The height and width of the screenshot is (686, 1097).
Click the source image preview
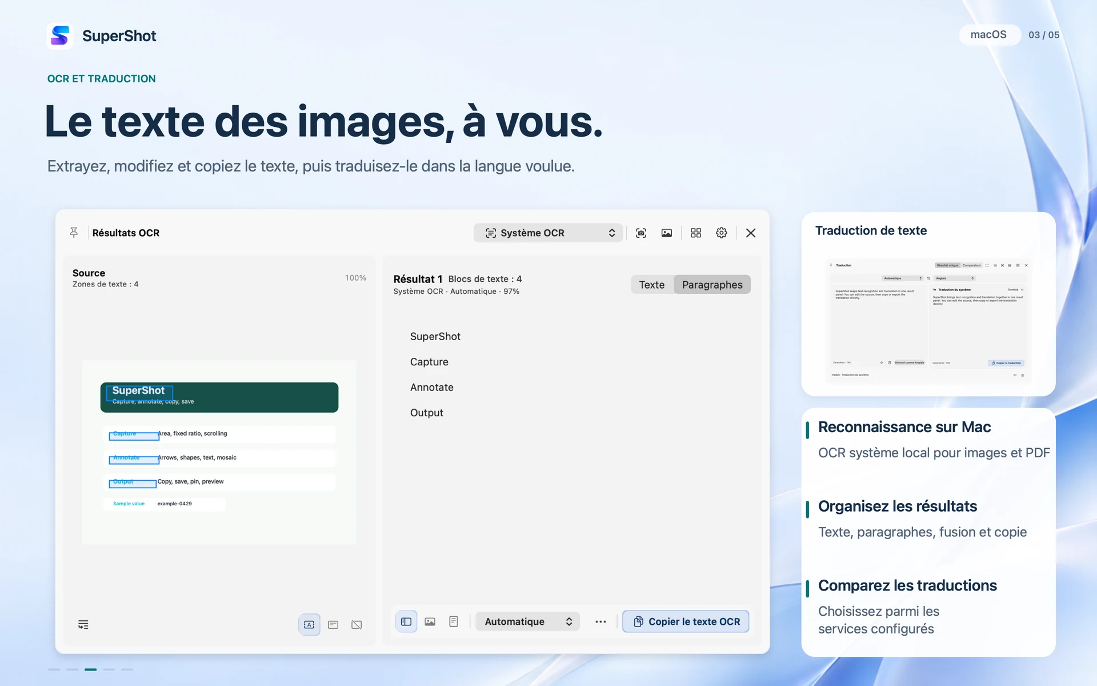point(219,452)
